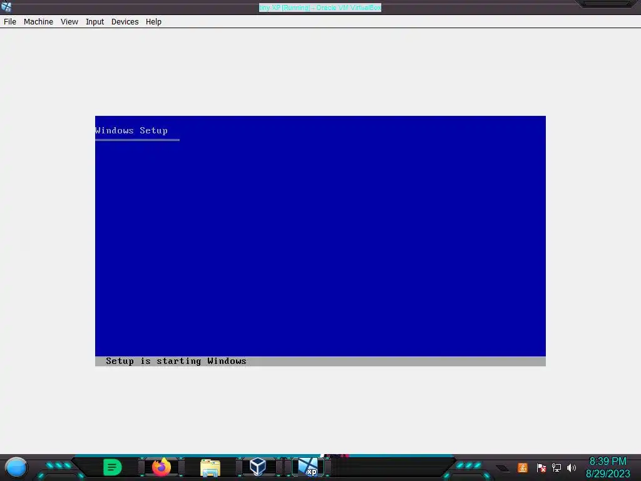This screenshot has height=481, width=641.
Task: Click the volume speaker tray icon
Action: [x=571, y=467]
